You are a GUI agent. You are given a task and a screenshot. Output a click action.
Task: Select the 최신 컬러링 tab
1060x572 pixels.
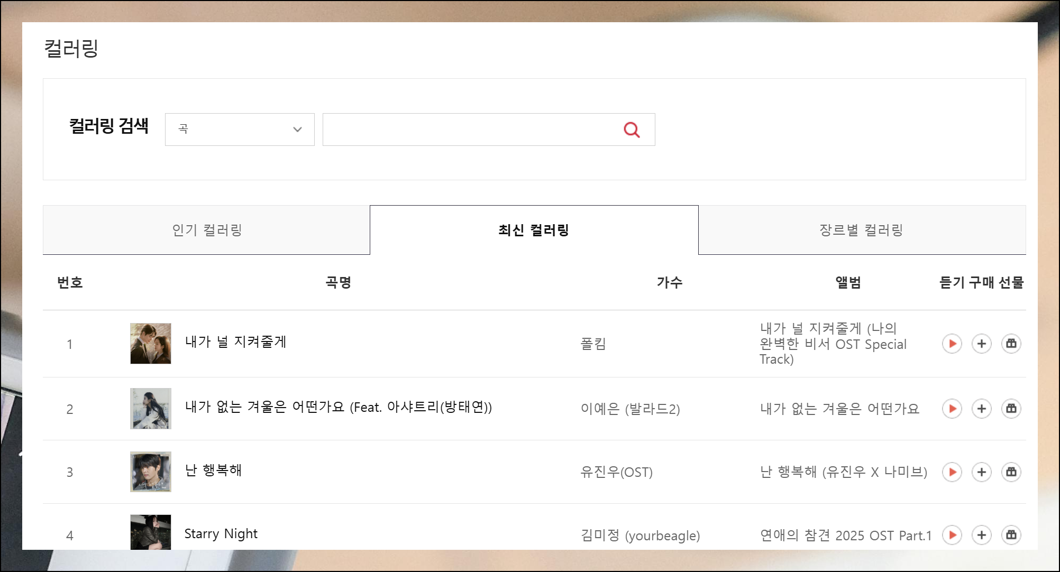[x=534, y=230]
